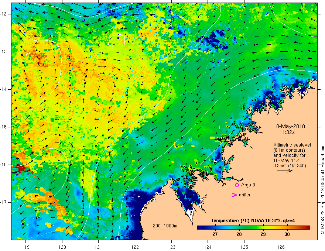Click the longitude label 122
The image size is (325, 251).
[x=135, y=247]
